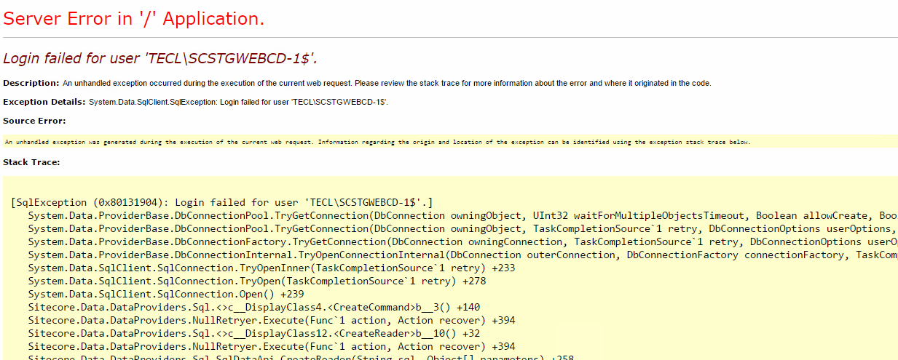Click the second "NullRetryer.Execute" +394 line below CreateReader

click(x=271, y=347)
